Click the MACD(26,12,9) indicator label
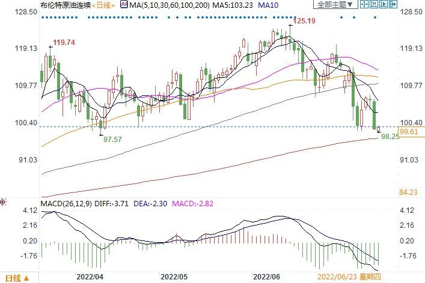The width and height of the screenshot is (425, 283). pyautogui.click(x=66, y=203)
